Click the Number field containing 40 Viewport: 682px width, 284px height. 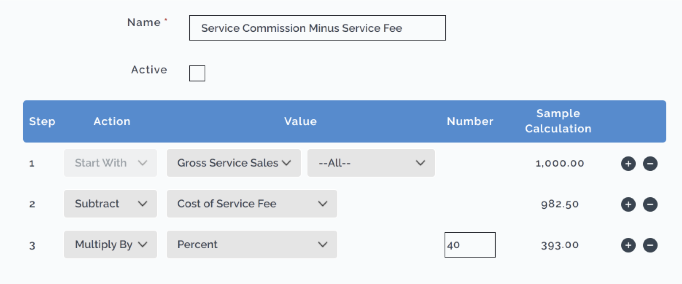click(470, 245)
